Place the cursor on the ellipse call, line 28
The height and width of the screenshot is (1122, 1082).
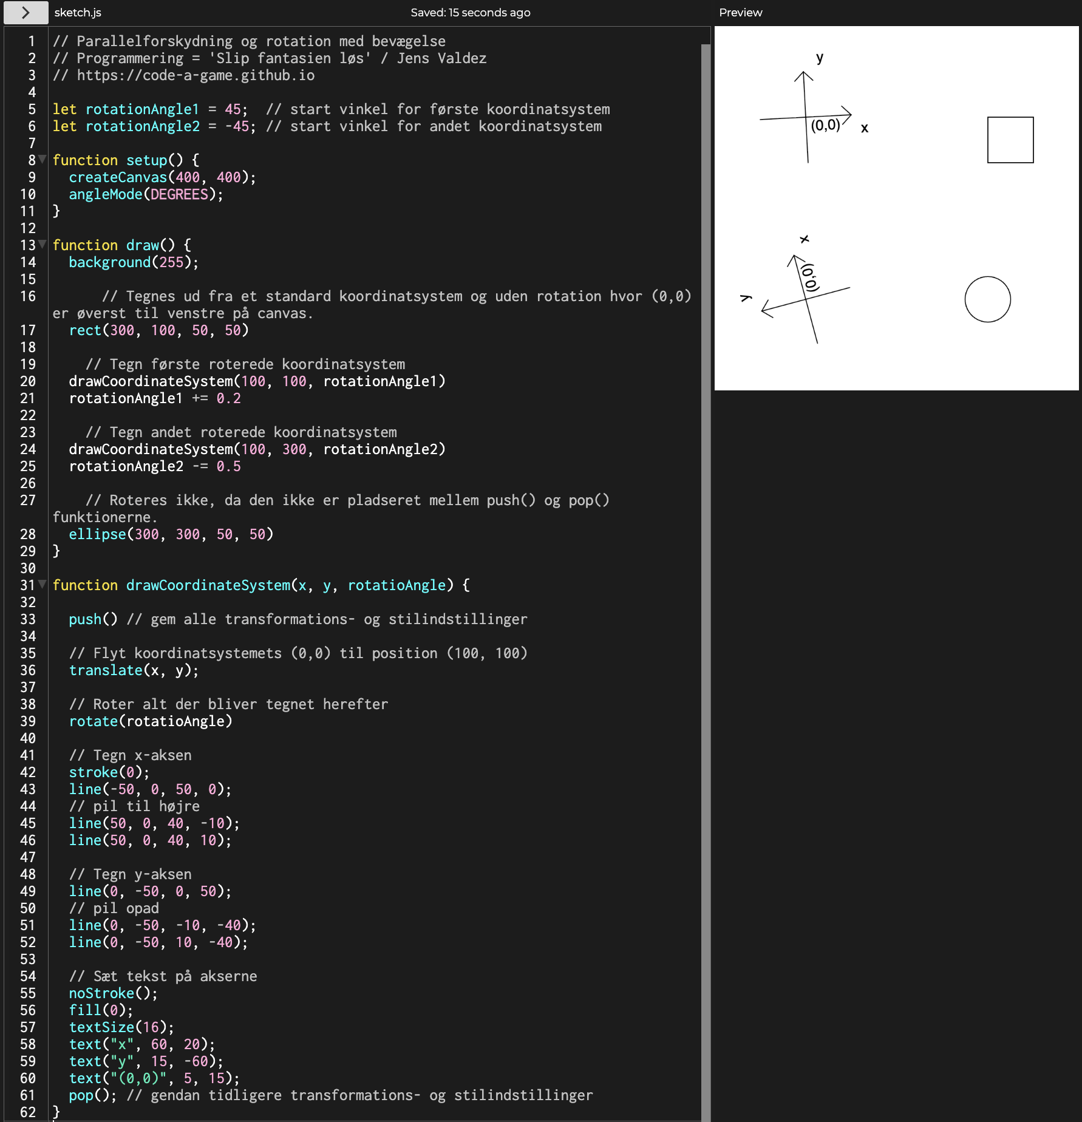tap(97, 534)
